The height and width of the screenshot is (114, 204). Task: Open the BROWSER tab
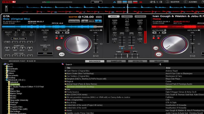tap(95, 61)
